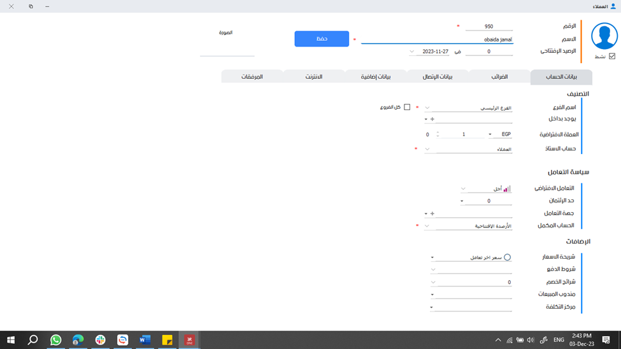Click the plus icon beside يوجد بداخل
This screenshot has height=349, width=621.
click(x=432, y=119)
